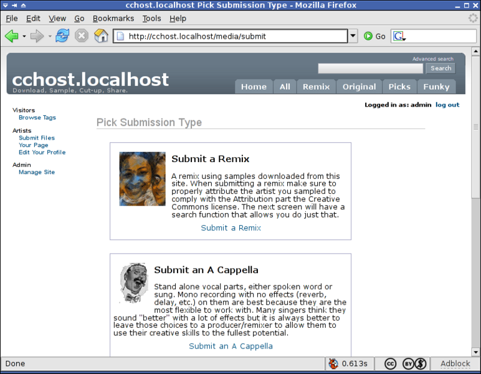The image size is (481, 374).
Task: Switch to the Home site tab
Action: 254,87
